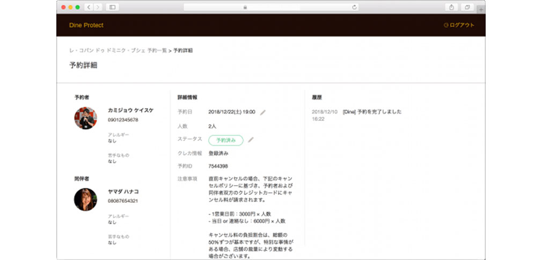Click the 詳細情報 section heading
Screen dimensions: 542x260
187,97
